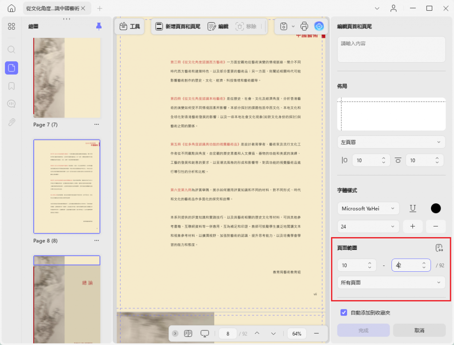Screen dimensions: 454x345
Task: Go to next page arrow
Action: (273, 334)
